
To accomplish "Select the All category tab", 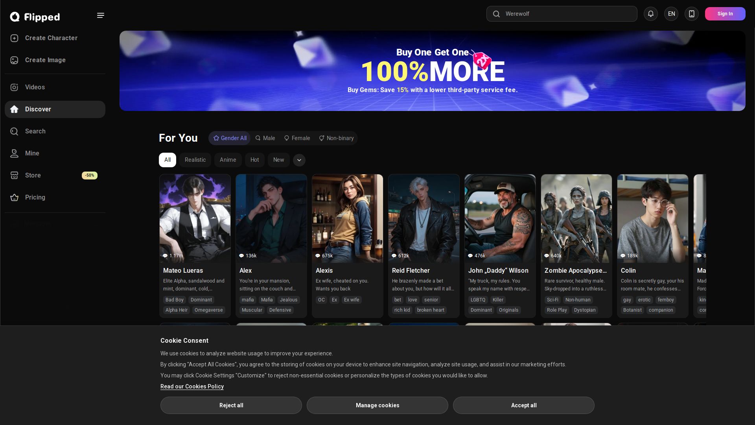I will click(168, 160).
